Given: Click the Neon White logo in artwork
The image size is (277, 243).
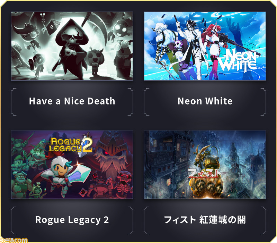Looking at the screenshot, I should click(x=239, y=60).
